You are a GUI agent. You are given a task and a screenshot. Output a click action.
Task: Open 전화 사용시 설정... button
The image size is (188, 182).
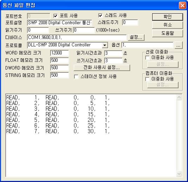pos(102,68)
